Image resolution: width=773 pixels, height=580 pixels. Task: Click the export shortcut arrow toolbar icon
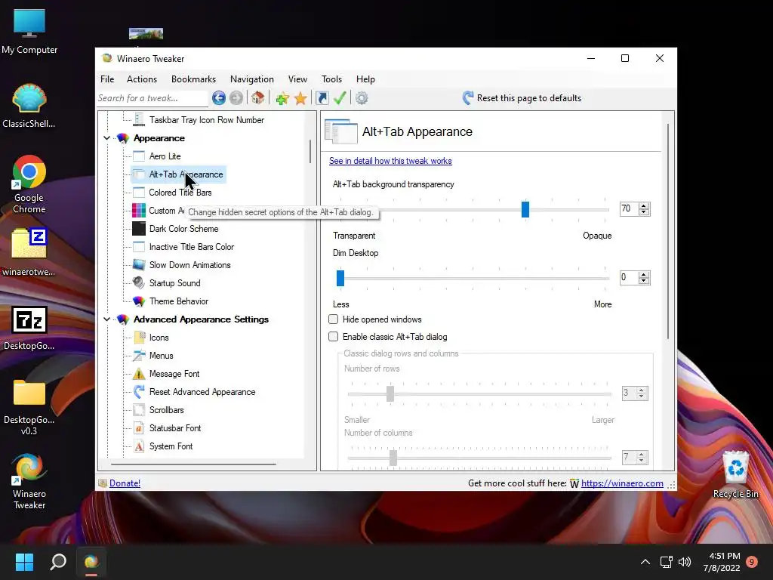tap(322, 98)
